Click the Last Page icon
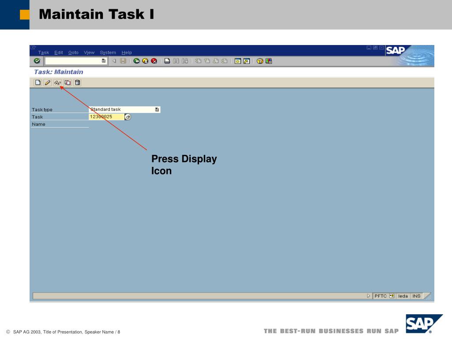The width and height of the screenshot is (452, 339). tap(224, 61)
